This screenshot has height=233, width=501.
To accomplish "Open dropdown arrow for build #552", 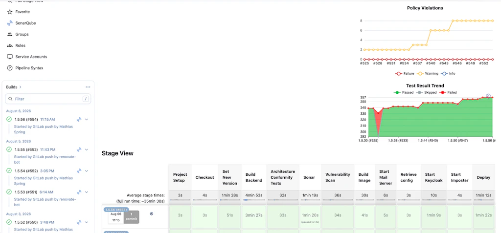I will 87,171.
